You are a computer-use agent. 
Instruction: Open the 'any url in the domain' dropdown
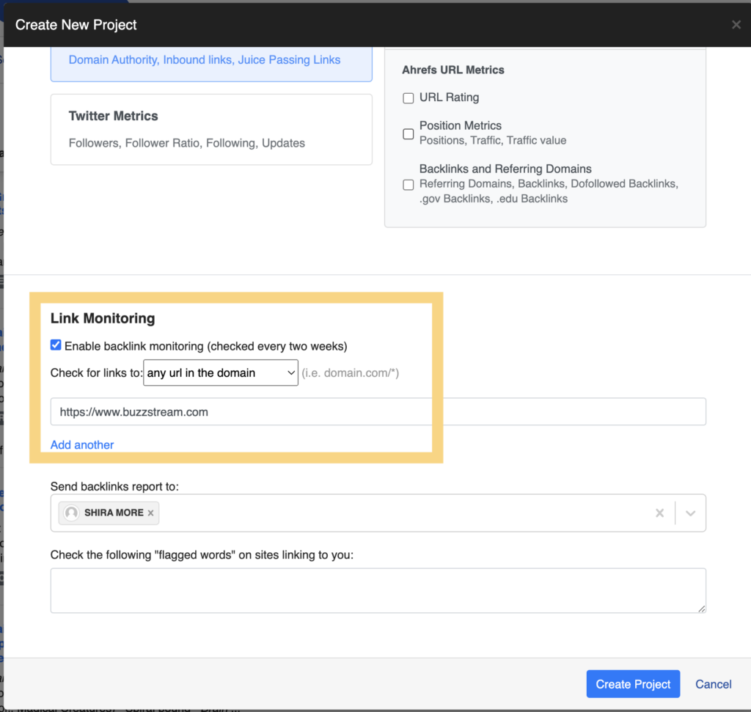click(221, 372)
